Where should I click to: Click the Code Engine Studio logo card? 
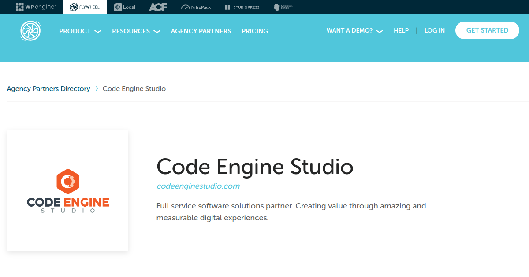point(67,190)
